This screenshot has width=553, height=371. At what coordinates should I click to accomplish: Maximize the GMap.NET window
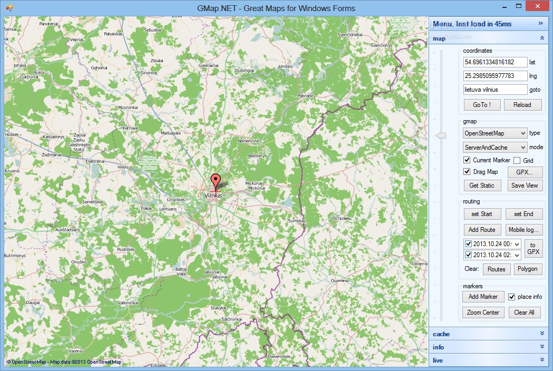point(519,6)
